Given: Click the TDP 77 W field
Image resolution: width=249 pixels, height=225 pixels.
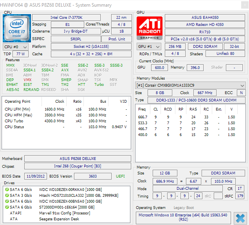Looking at the screenshot, I should pos(21,54).
